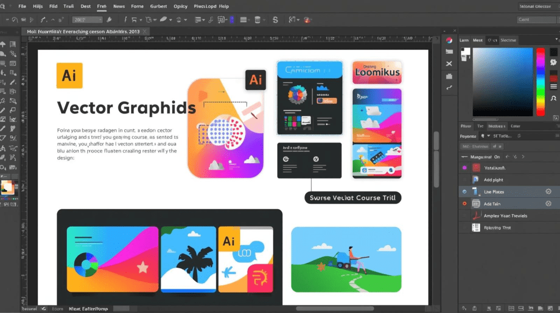
Task: Open the Dest menu
Action: pyautogui.click(x=86, y=7)
